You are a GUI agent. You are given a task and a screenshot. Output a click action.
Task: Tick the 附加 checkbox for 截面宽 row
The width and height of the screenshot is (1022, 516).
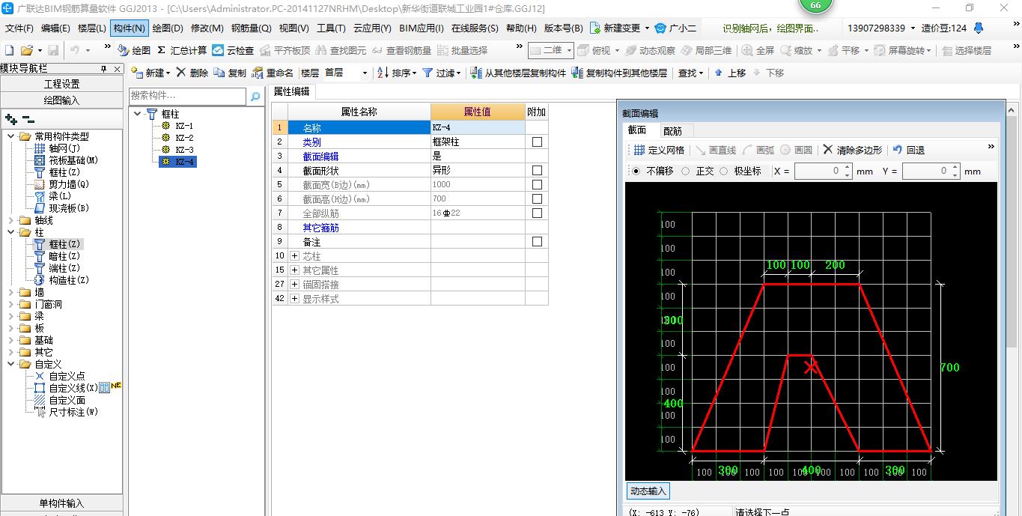click(x=537, y=184)
